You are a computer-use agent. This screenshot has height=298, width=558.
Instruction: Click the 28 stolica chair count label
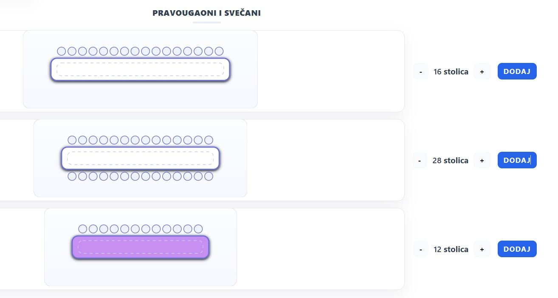coord(450,160)
